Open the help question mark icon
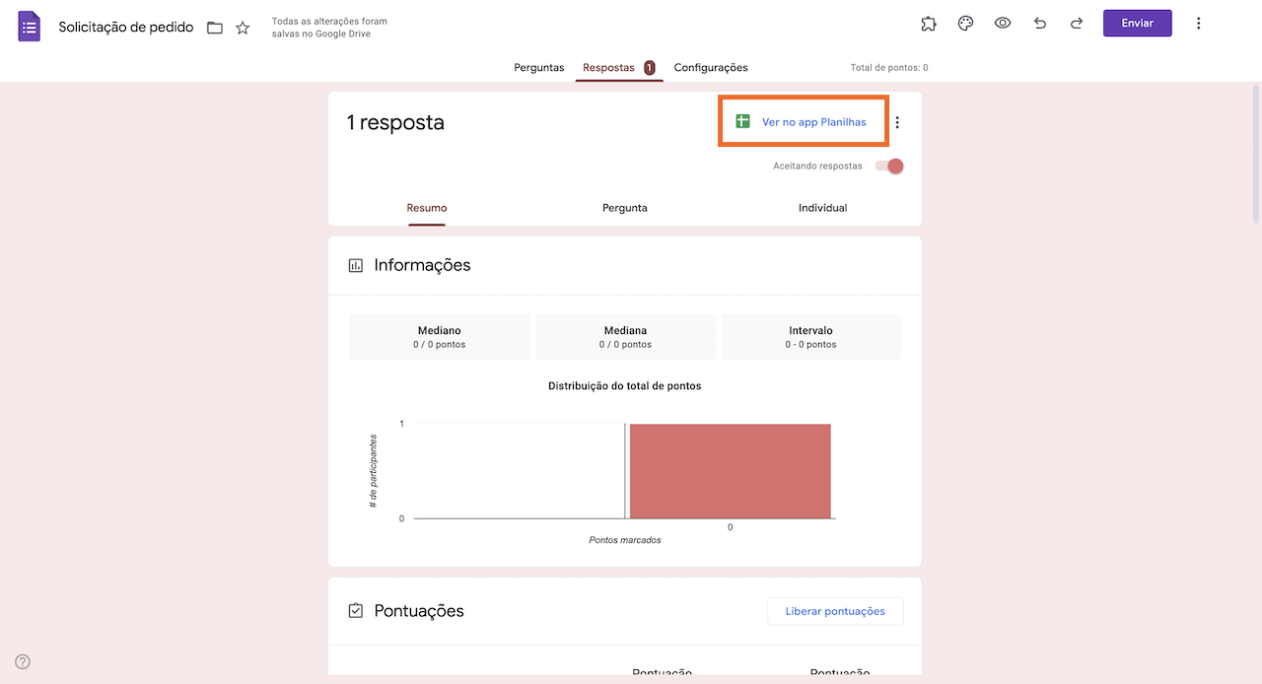The width and height of the screenshot is (1262, 684). [23, 662]
